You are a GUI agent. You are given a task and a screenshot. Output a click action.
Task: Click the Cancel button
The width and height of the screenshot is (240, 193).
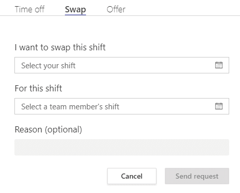point(132,176)
